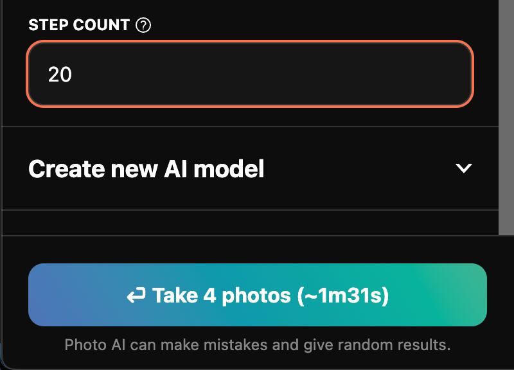This screenshot has height=370, width=514.
Task: Open the Step Count help question-mark icon
Action: point(143,25)
